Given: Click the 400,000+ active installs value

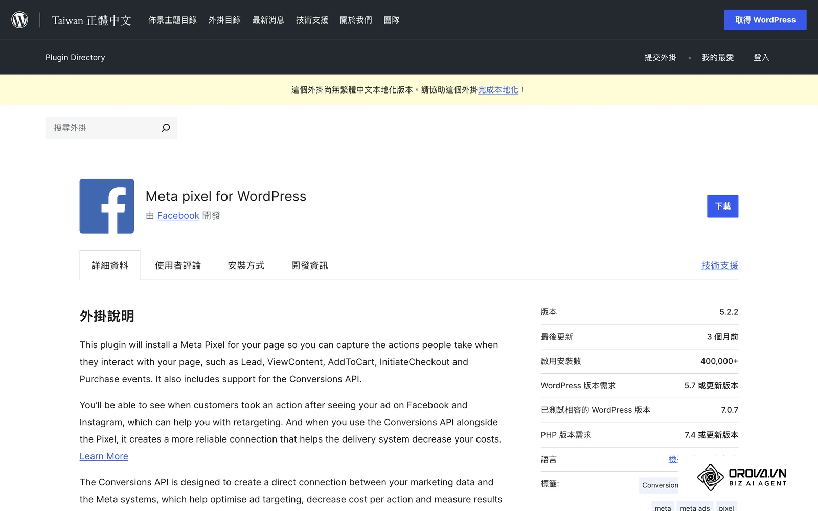Looking at the screenshot, I should (719, 361).
